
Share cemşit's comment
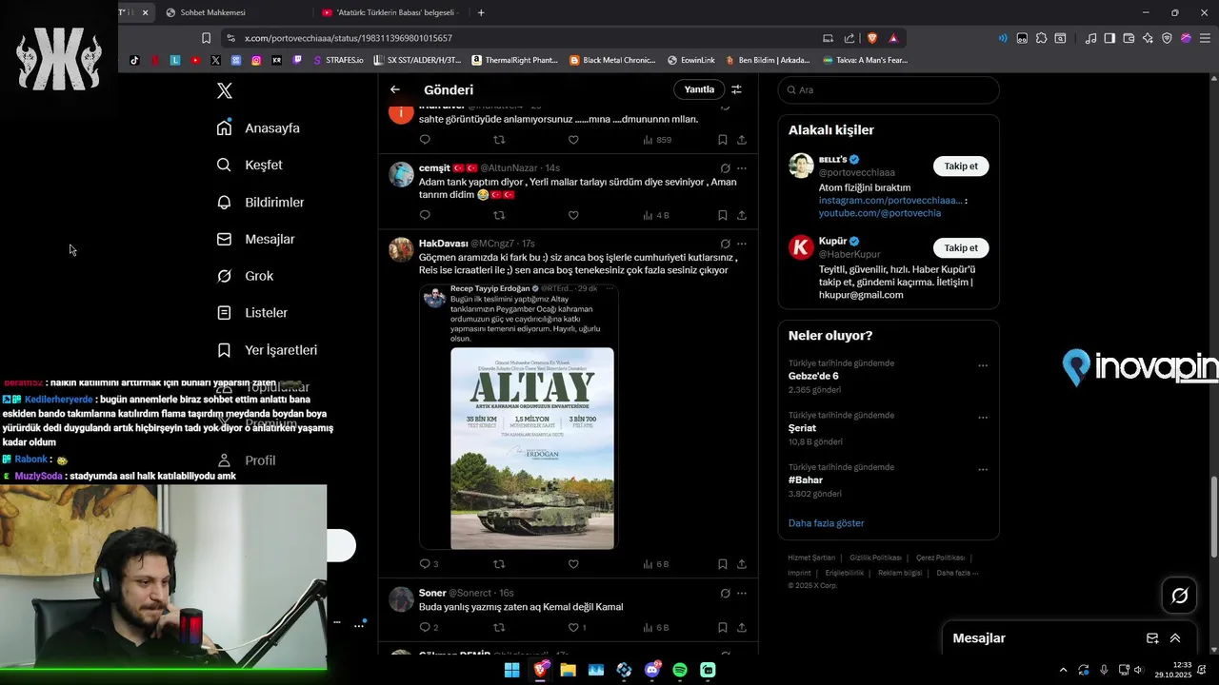742,215
